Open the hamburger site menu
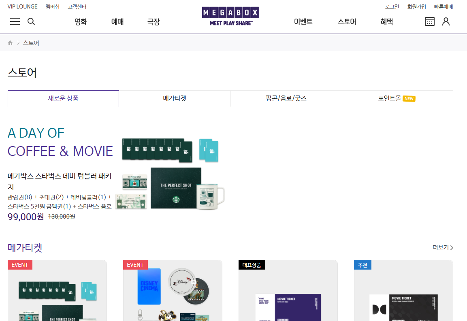The width and height of the screenshot is (467, 321). click(x=15, y=21)
